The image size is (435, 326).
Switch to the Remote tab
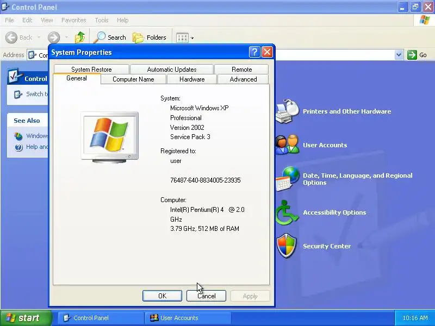[x=241, y=70]
